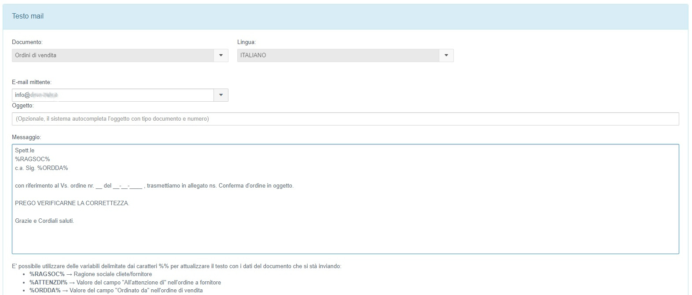Click "PREGO VERIFICARNE LA CORRETTEZZA." in message
This screenshot has height=295, width=692.
click(x=72, y=203)
